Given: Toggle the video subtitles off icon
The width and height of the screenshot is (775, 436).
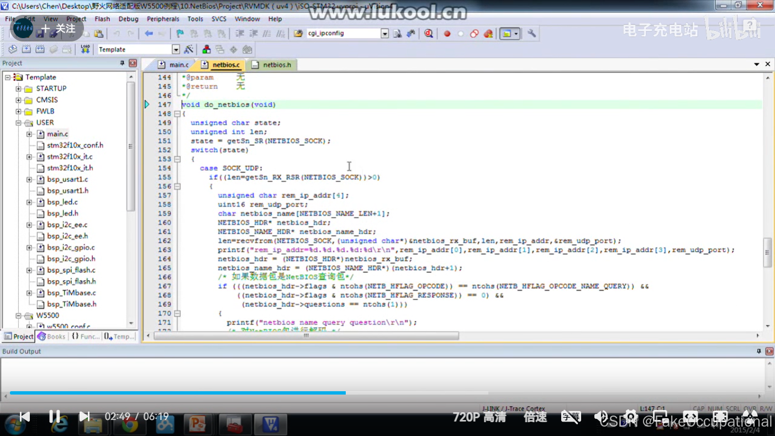Looking at the screenshot, I should 571,417.
